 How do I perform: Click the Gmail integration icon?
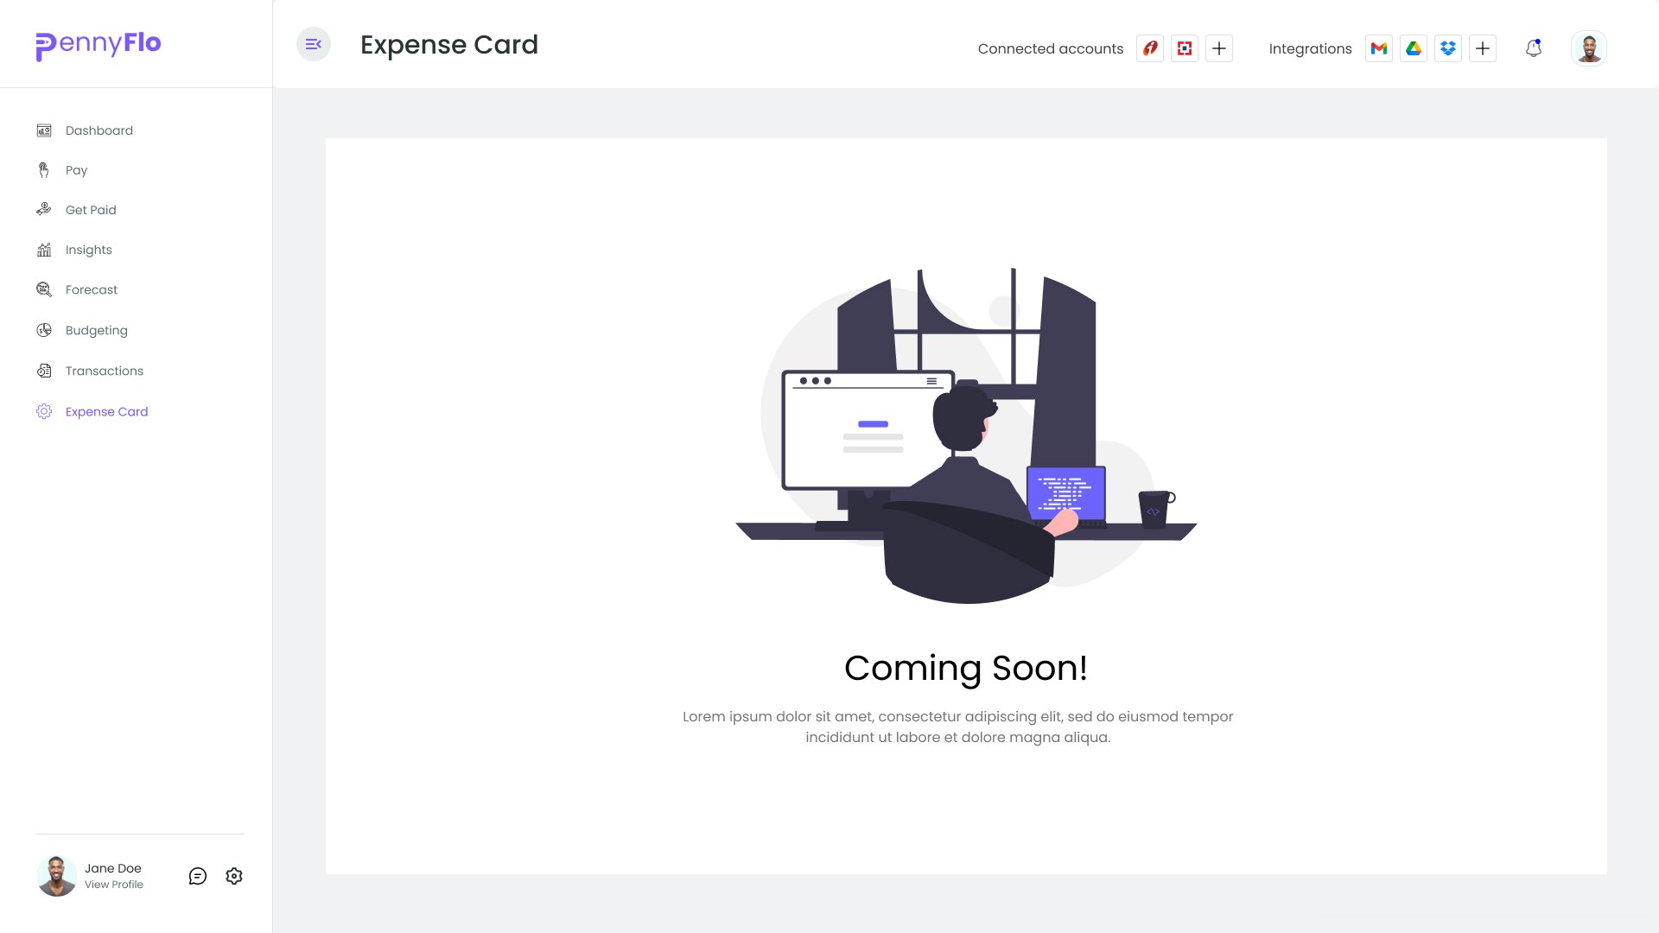pyautogui.click(x=1379, y=48)
